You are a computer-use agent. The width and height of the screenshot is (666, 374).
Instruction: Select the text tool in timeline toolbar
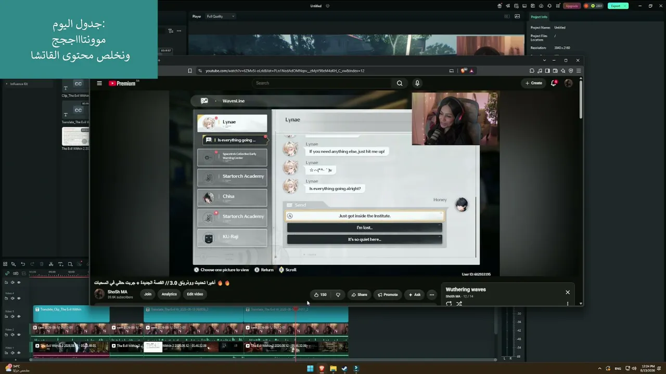60,264
